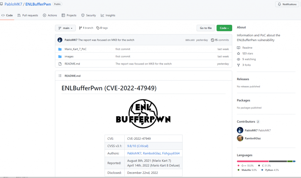The width and height of the screenshot is (301, 178).
Task: View the 0 tags link
Action: tap(102, 28)
